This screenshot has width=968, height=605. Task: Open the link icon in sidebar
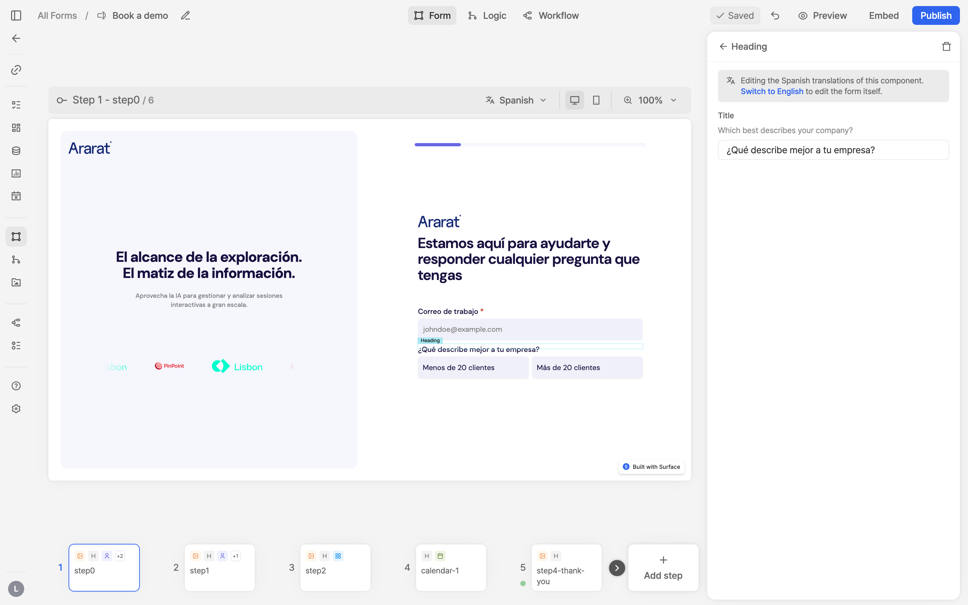click(x=16, y=70)
